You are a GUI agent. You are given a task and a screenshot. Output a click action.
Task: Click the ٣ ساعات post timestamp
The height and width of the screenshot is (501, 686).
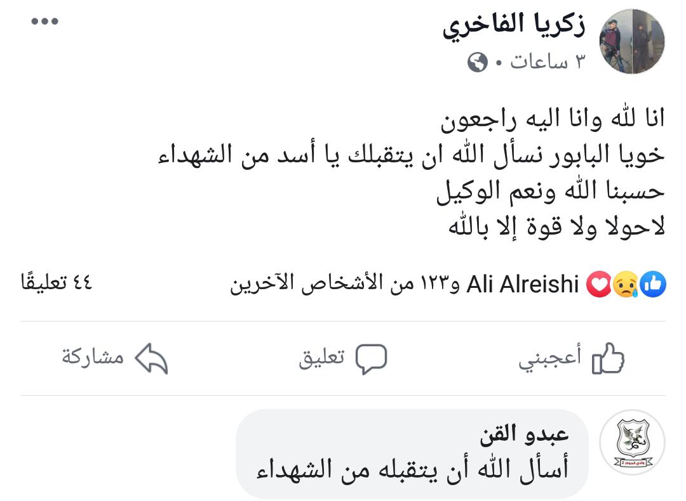(548, 62)
